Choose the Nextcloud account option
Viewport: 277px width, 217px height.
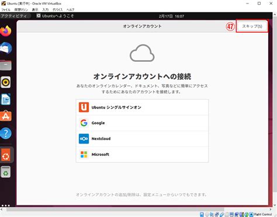[x=142, y=139]
